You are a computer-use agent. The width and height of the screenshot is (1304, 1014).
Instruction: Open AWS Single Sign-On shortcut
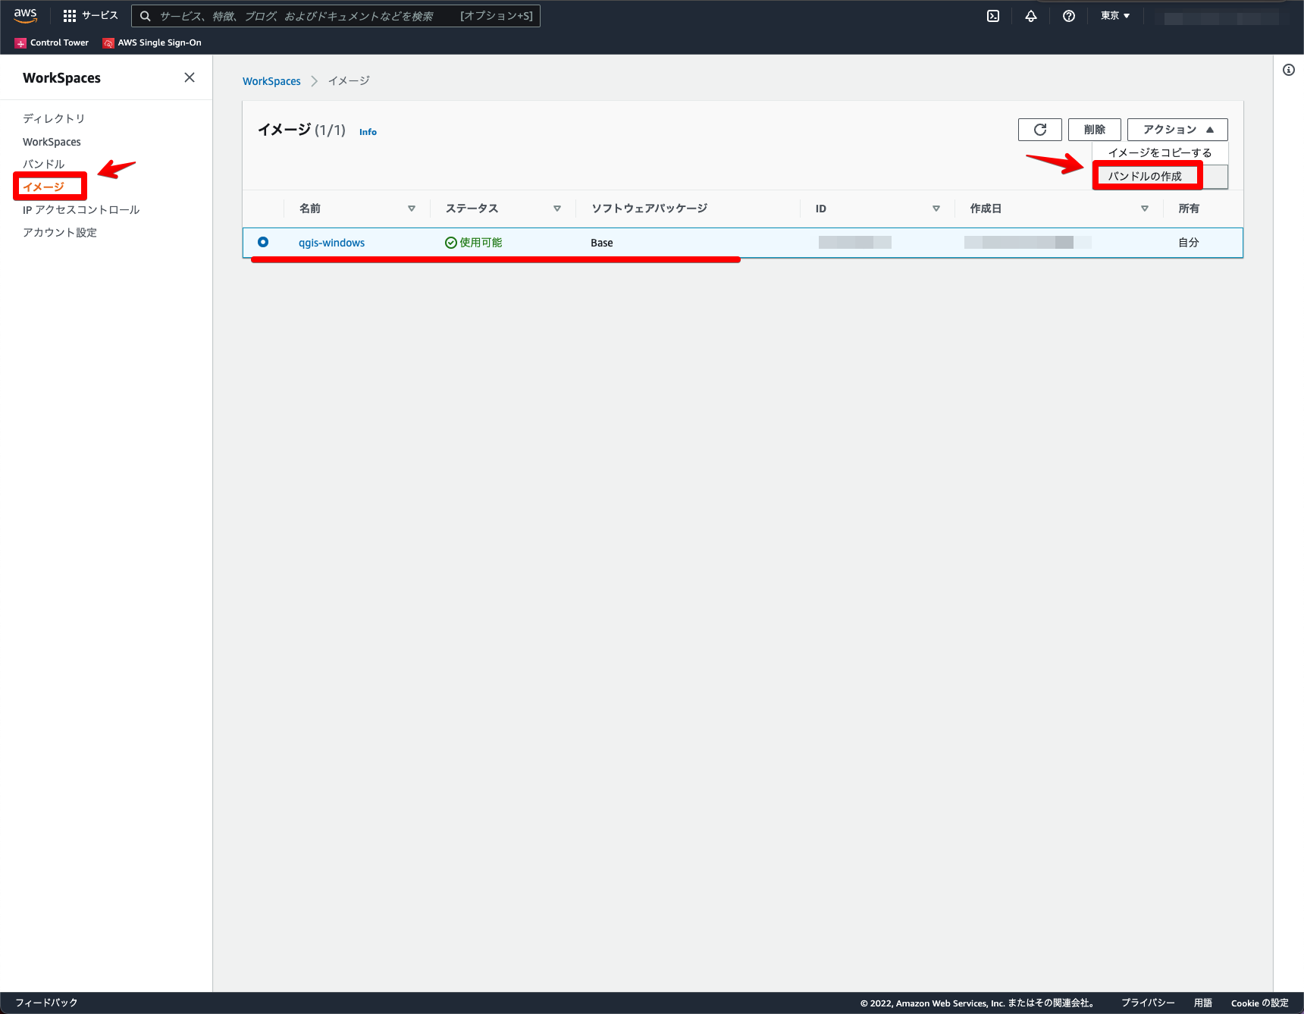[x=151, y=42]
